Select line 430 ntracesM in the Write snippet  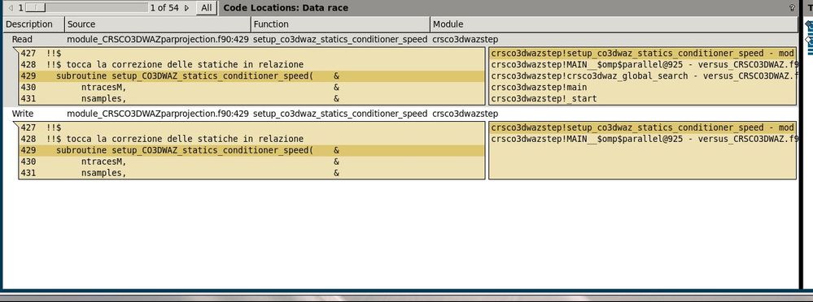[x=252, y=162]
